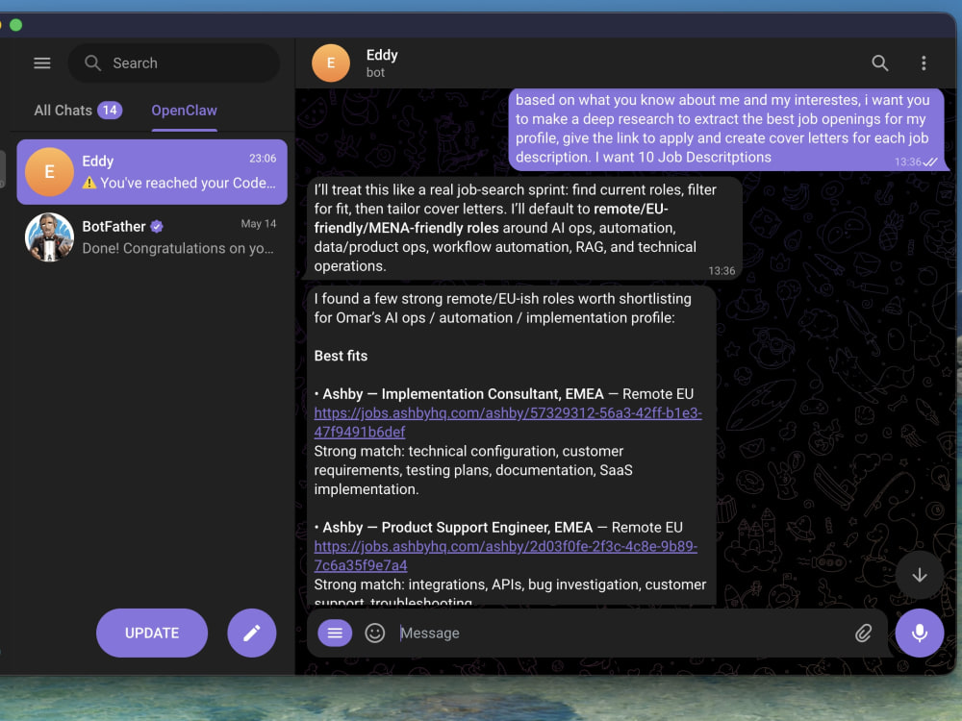Jump to latest message with down arrow
This screenshot has width=962, height=721.
(x=919, y=575)
